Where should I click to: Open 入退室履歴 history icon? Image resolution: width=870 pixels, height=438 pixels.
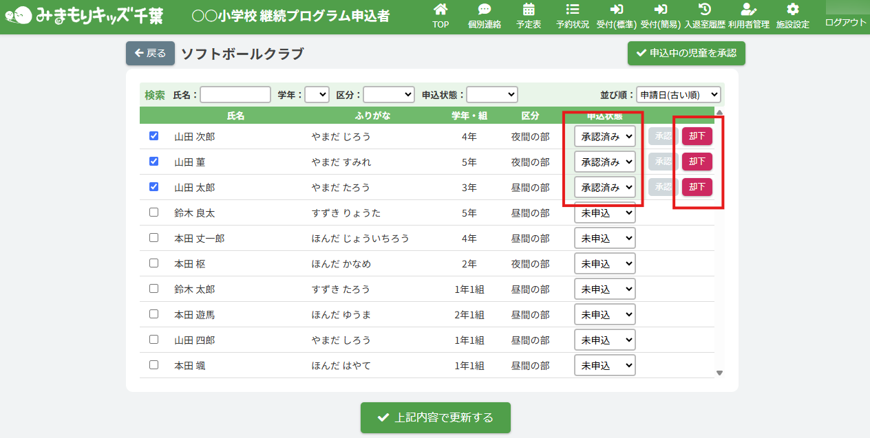click(x=704, y=10)
